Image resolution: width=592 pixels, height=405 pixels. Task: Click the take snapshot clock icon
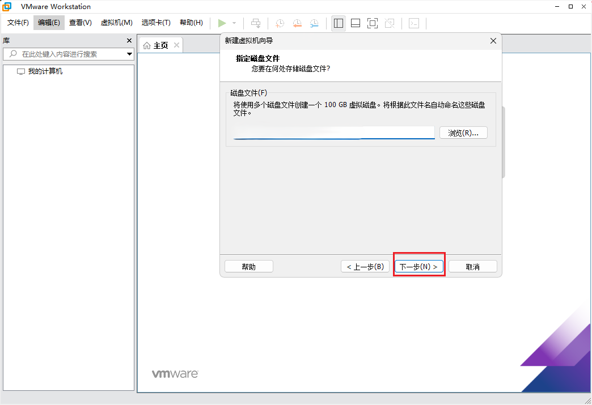280,23
